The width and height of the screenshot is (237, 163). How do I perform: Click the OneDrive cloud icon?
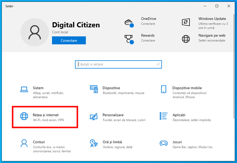click(x=129, y=22)
